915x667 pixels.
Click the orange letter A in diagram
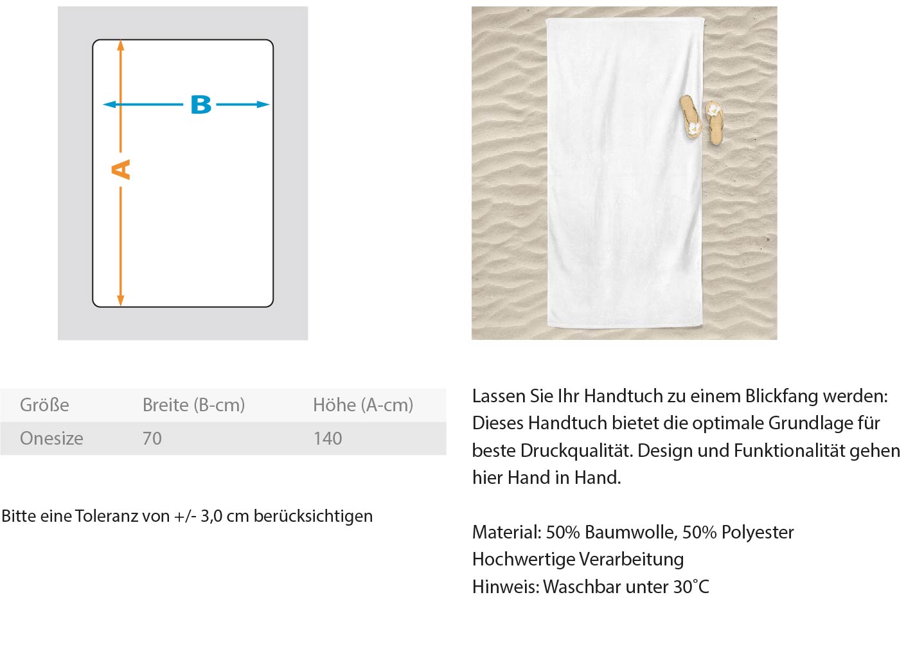121,170
